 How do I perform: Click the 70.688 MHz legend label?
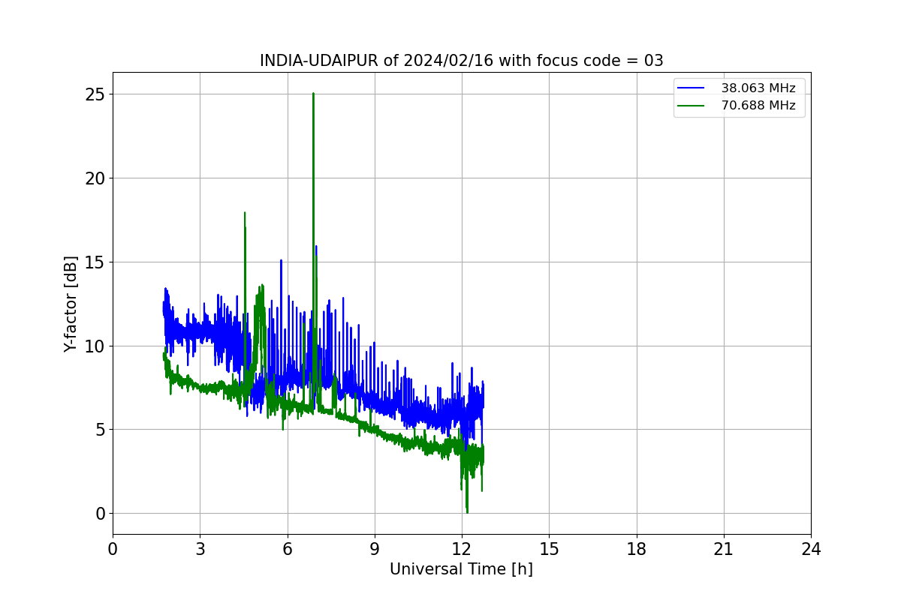coord(758,106)
